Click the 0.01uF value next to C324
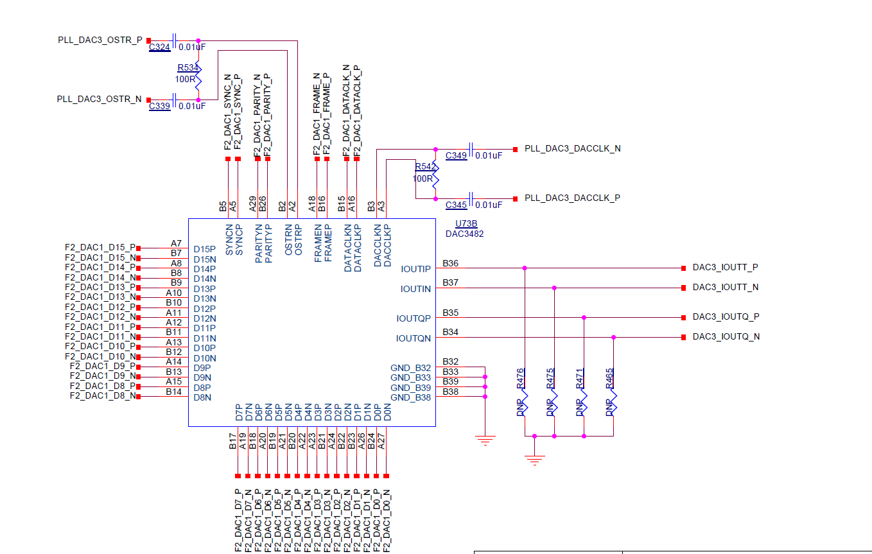872x554 pixels. [x=192, y=47]
